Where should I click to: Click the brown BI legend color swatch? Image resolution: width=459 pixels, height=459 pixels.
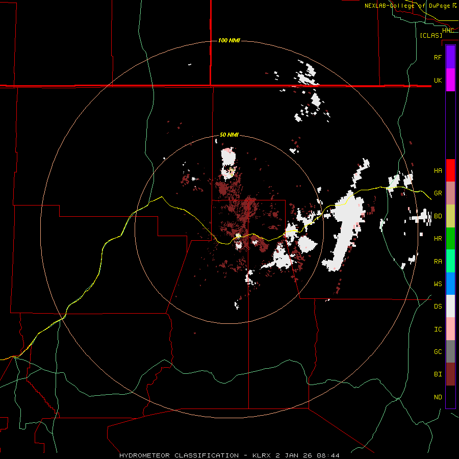click(450, 374)
